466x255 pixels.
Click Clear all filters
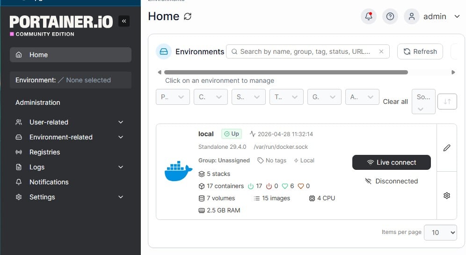pyautogui.click(x=395, y=102)
